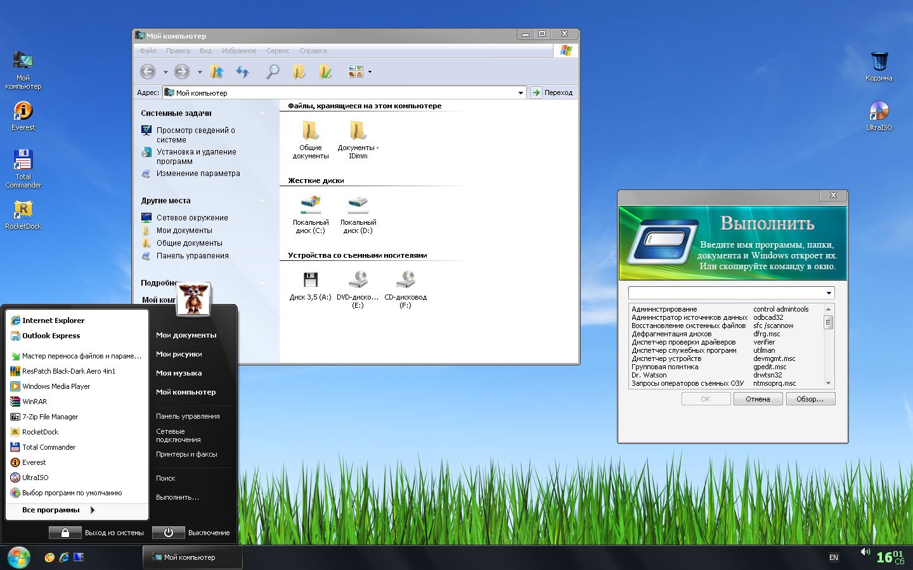Open the Вид menu
This screenshot has height=570, width=913.
click(x=205, y=51)
